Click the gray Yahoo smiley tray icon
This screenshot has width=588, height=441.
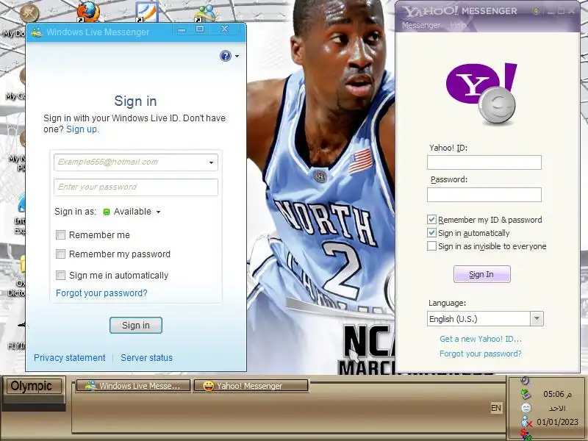tap(526, 408)
